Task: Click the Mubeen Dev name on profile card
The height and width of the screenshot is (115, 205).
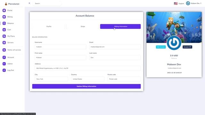Action: [174, 65]
